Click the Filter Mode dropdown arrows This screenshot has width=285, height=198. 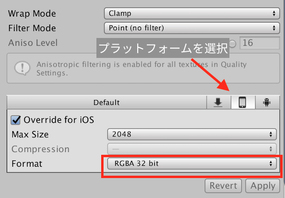[x=274, y=28]
